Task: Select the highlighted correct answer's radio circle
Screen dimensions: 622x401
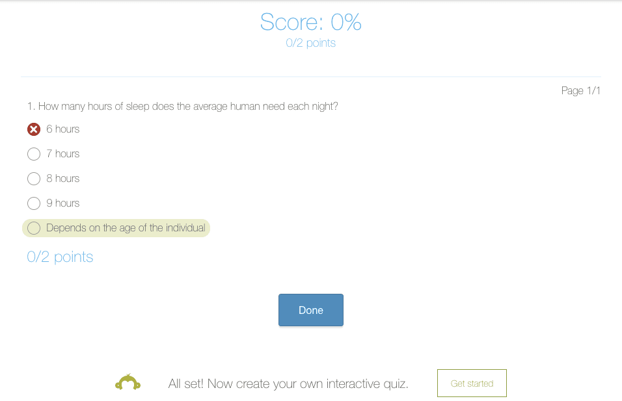Action: coord(33,228)
